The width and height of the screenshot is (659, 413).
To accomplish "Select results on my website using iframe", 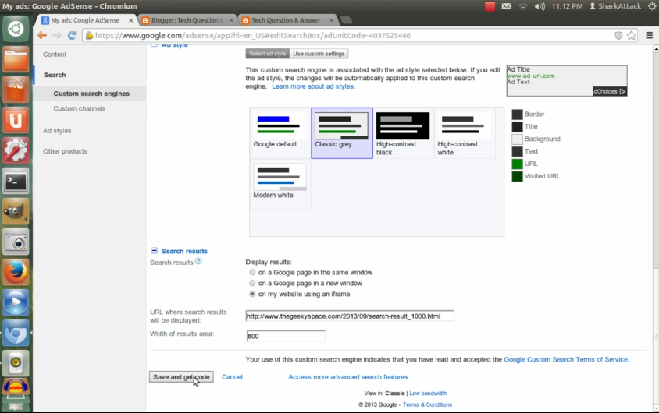I will pyautogui.click(x=252, y=294).
